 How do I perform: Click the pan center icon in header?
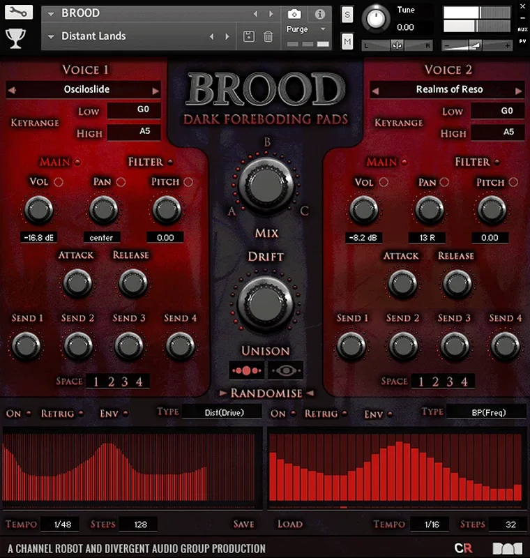(397, 45)
